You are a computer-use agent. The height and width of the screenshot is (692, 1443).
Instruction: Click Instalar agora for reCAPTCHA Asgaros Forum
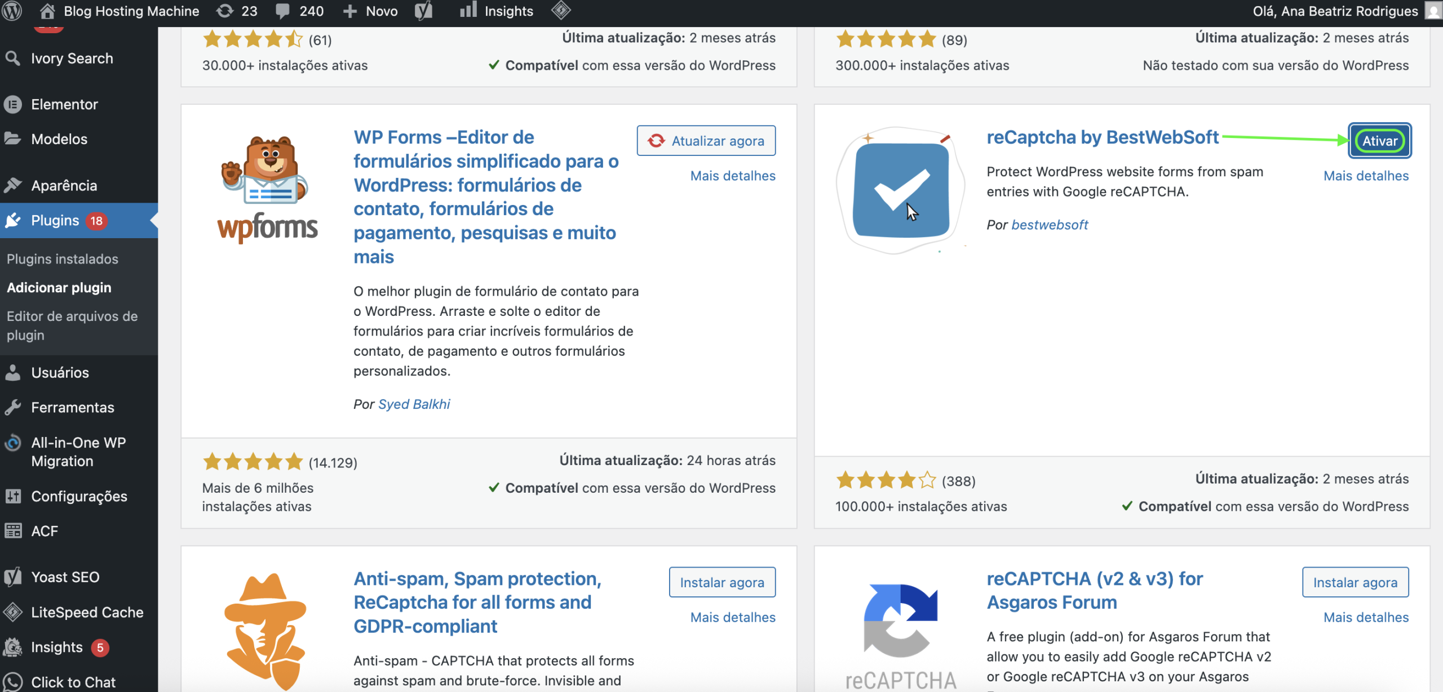pos(1355,582)
